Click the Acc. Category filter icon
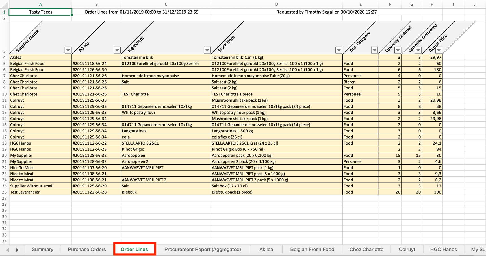Image resolution: width=486 pixels, height=256 pixels. (374, 50)
